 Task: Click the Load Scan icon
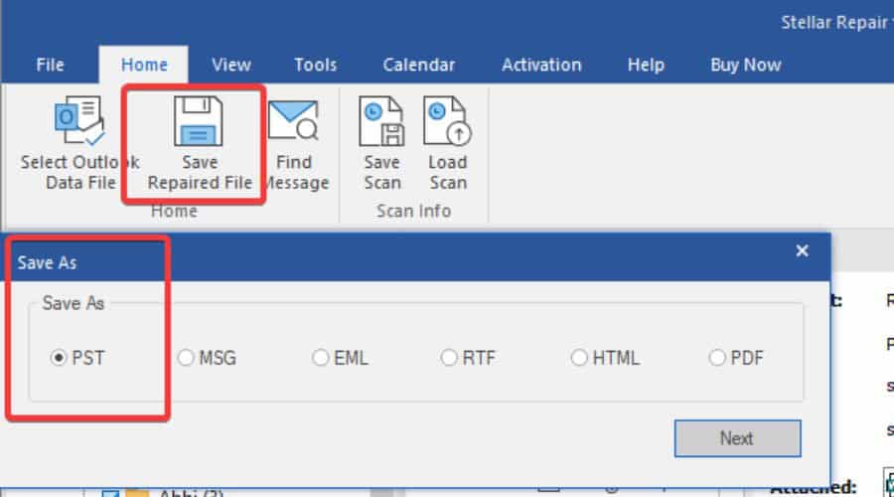click(x=448, y=121)
